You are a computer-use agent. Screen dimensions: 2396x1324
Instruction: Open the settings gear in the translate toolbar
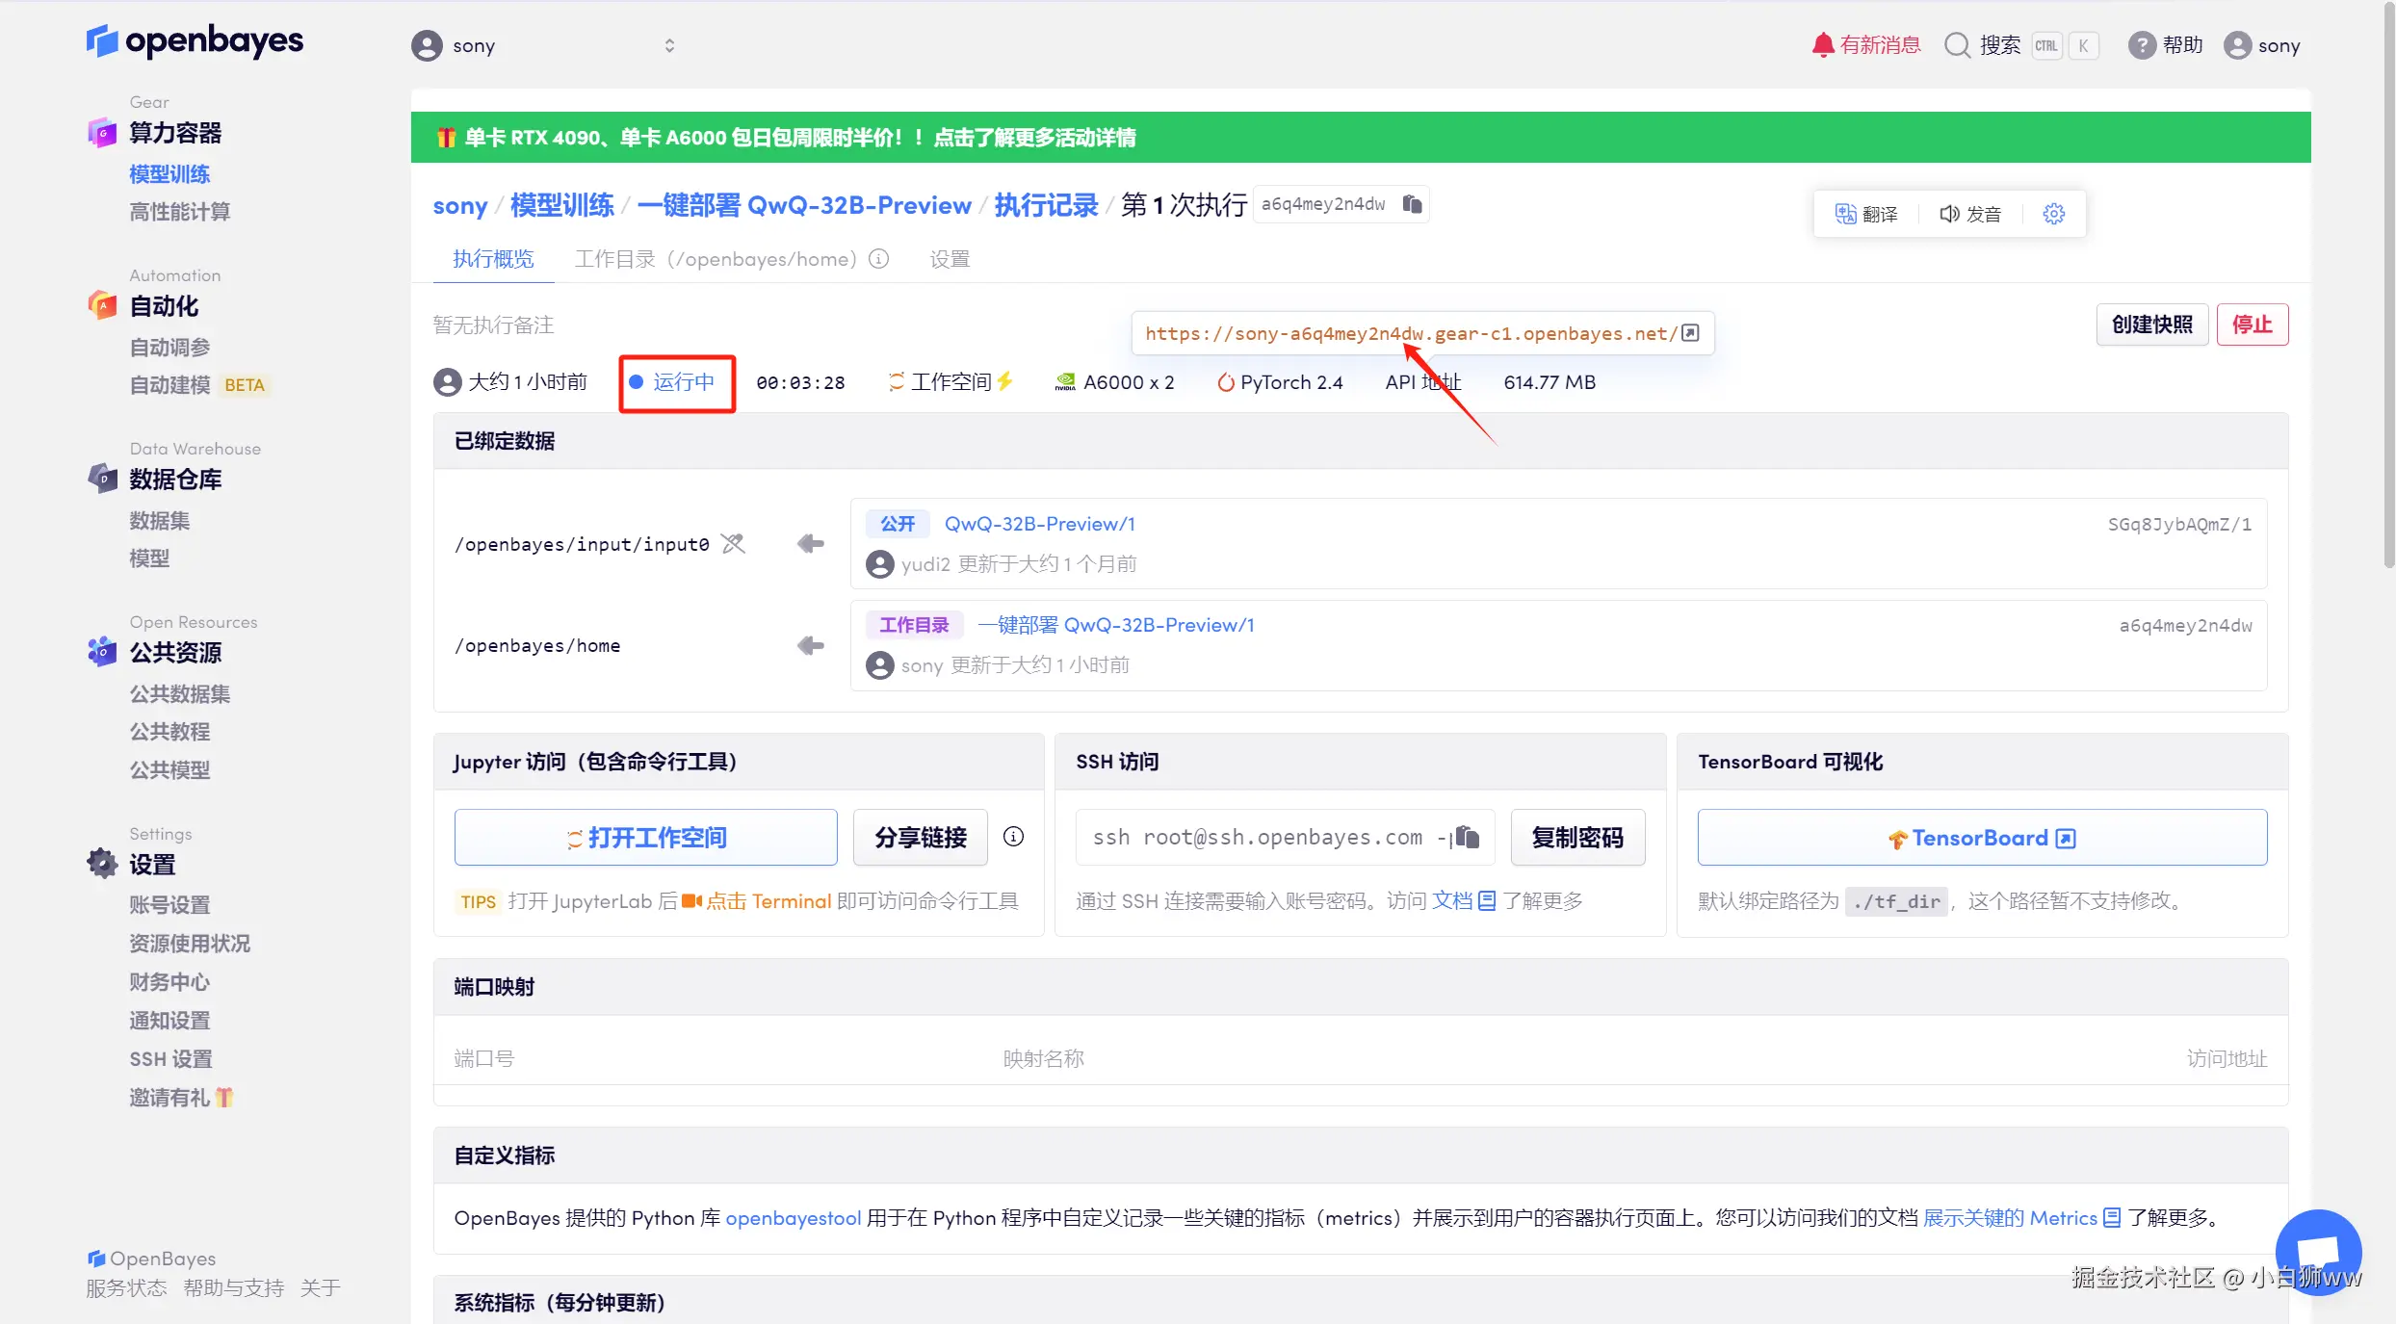point(2053,214)
